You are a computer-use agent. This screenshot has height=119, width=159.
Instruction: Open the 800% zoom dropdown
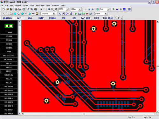click(67, 9)
